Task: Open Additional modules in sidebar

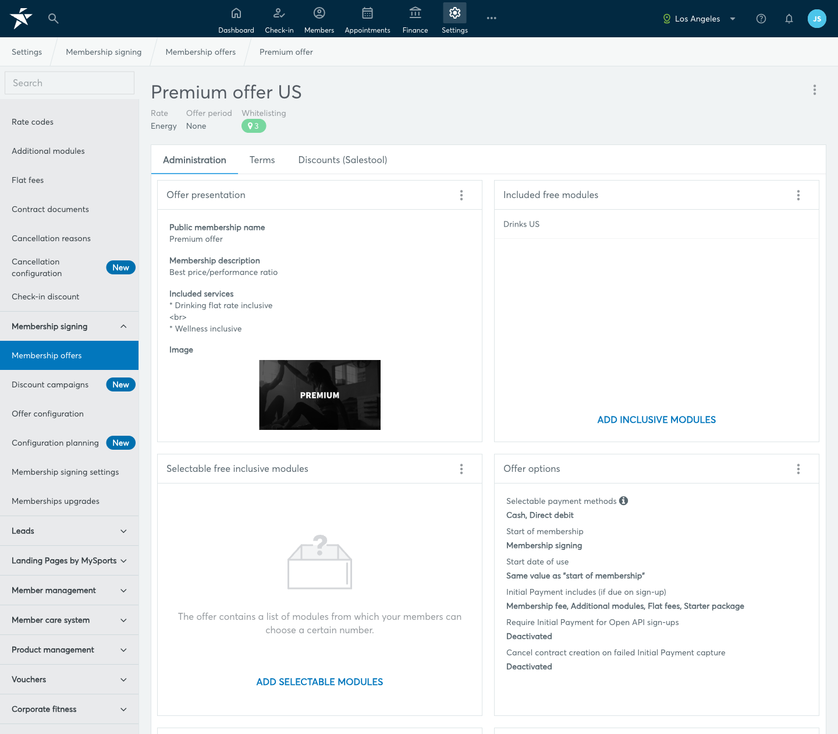Action: click(x=69, y=151)
